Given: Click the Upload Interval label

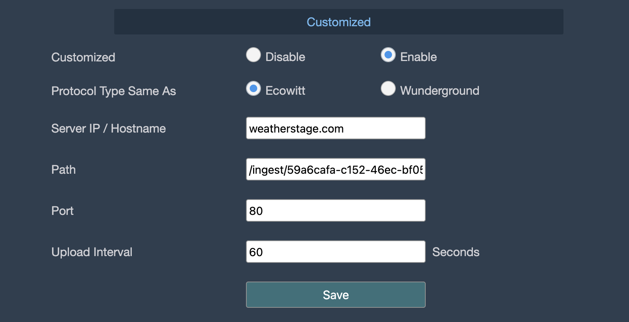Looking at the screenshot, I should click(92, 252).
